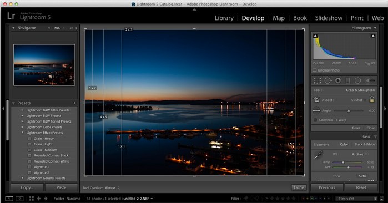This screenshot has height=203, width=388.
Task: Apply the Vignette 1 preset
Action: (41, 167)
